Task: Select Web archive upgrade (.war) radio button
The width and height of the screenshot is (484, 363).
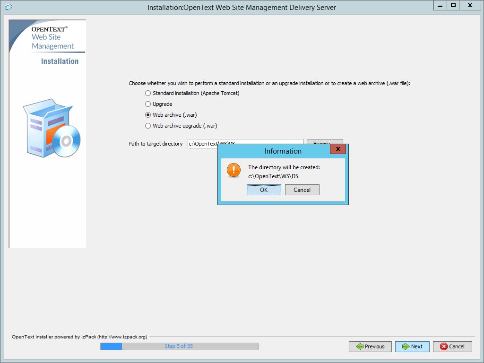Action: (148, 126)
